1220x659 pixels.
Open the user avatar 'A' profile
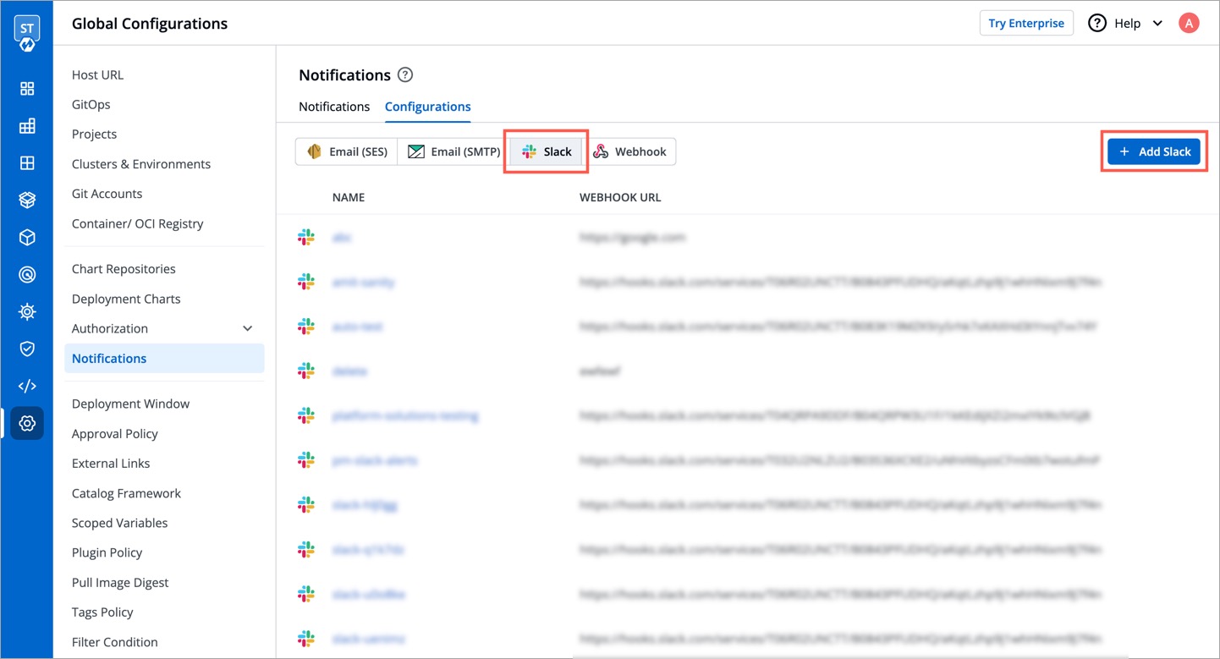1189,23
